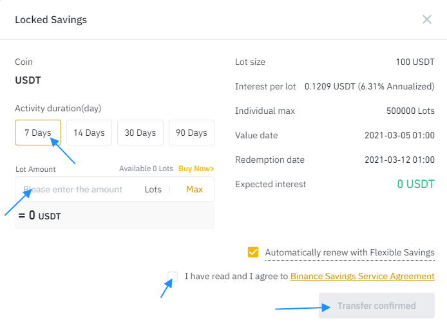Image resolution: width=447 pixels, height=332 pixels.
Task: Switch to the 90 Days duration
Action: [191, 133]
